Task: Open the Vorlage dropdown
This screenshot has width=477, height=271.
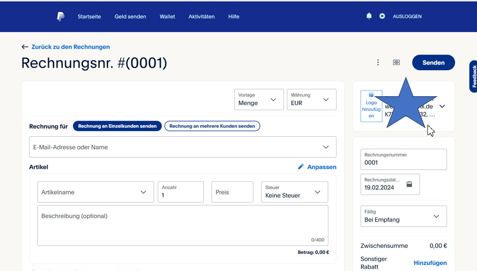Action: tap(259, 100)
